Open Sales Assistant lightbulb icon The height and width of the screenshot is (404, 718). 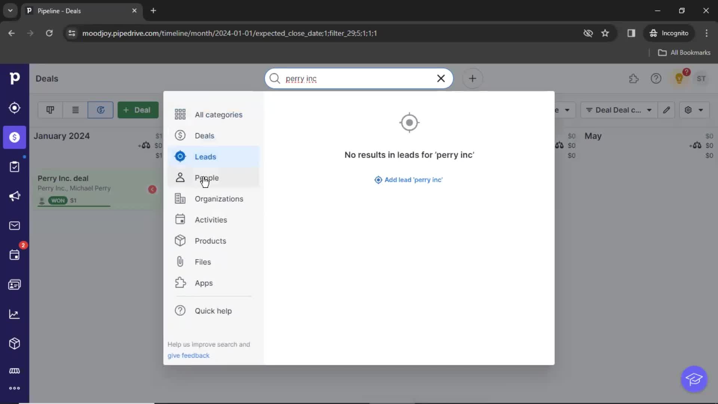tap(679, 79)
